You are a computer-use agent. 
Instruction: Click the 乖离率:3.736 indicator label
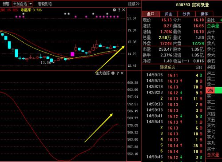(x=31, y=10)
